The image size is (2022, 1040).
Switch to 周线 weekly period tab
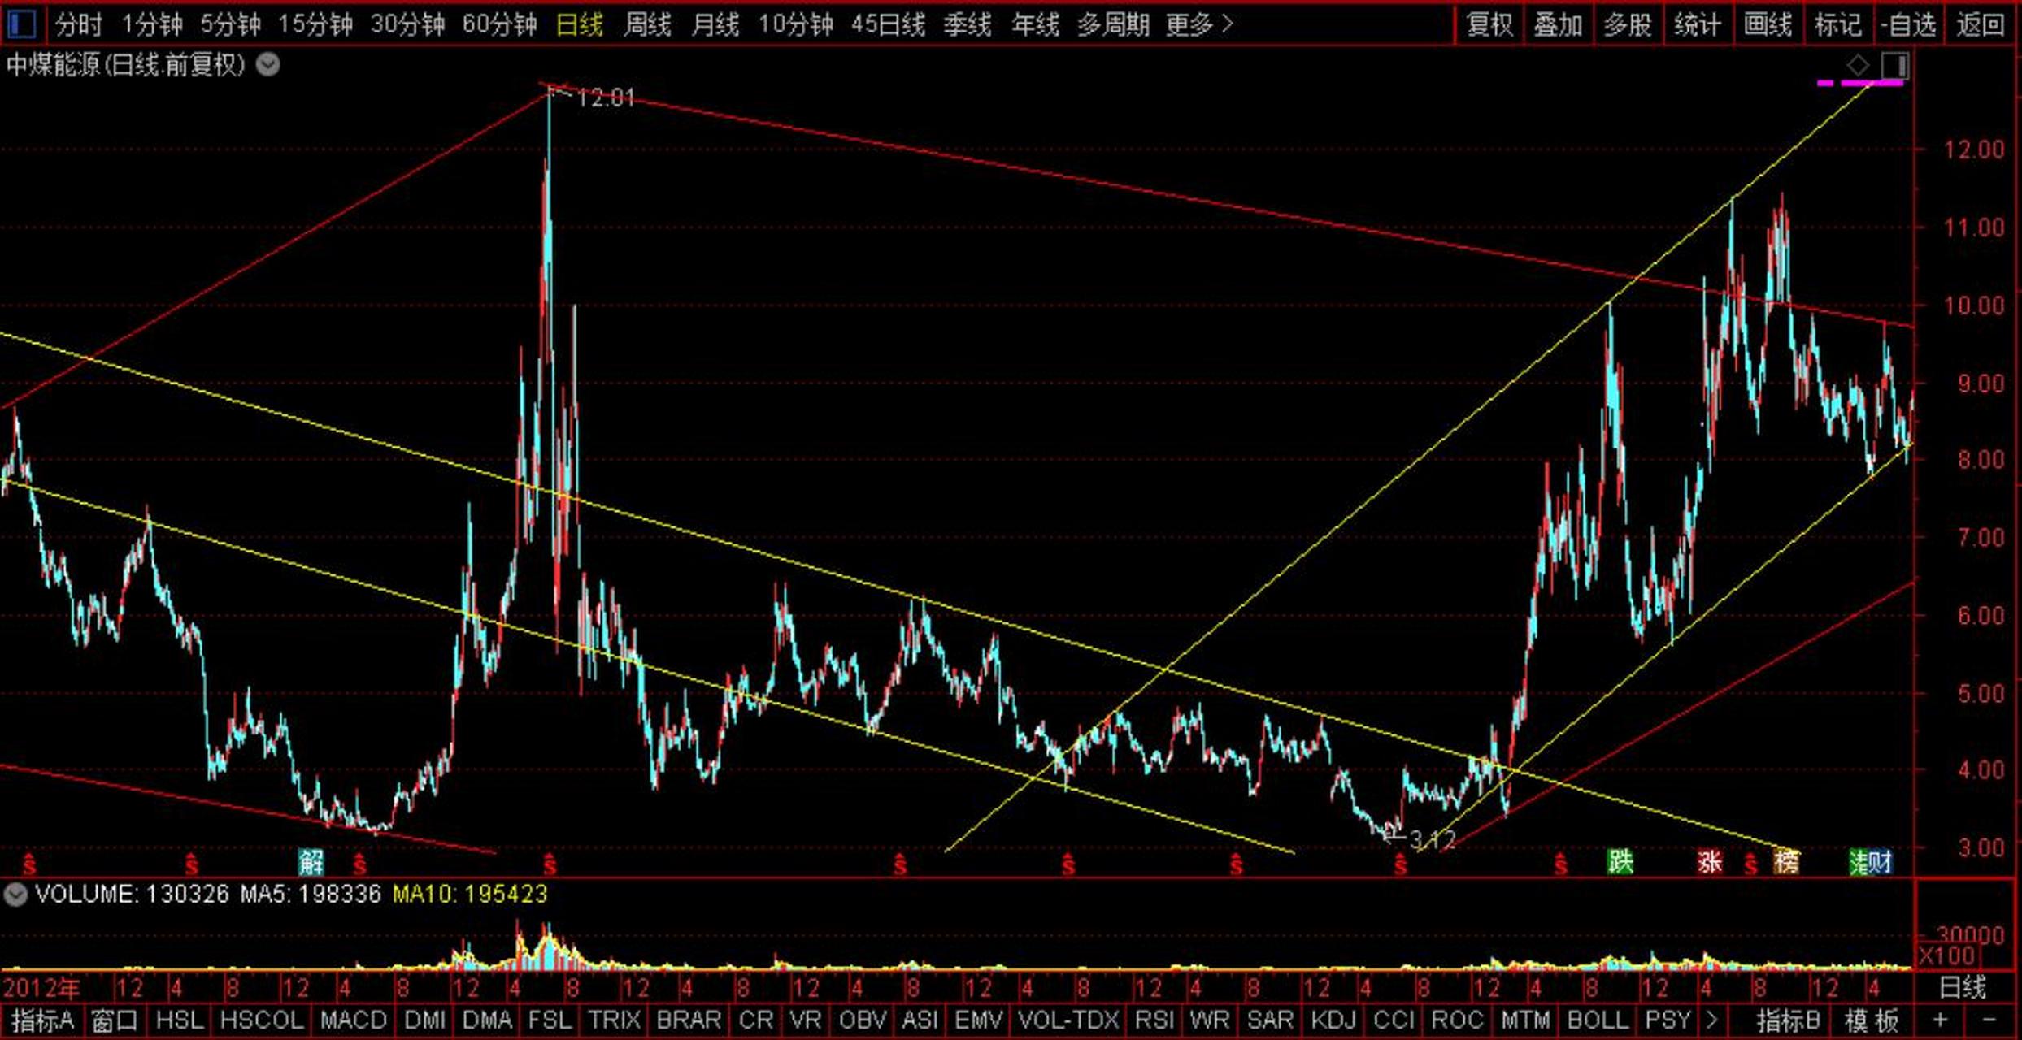[647, 24]
